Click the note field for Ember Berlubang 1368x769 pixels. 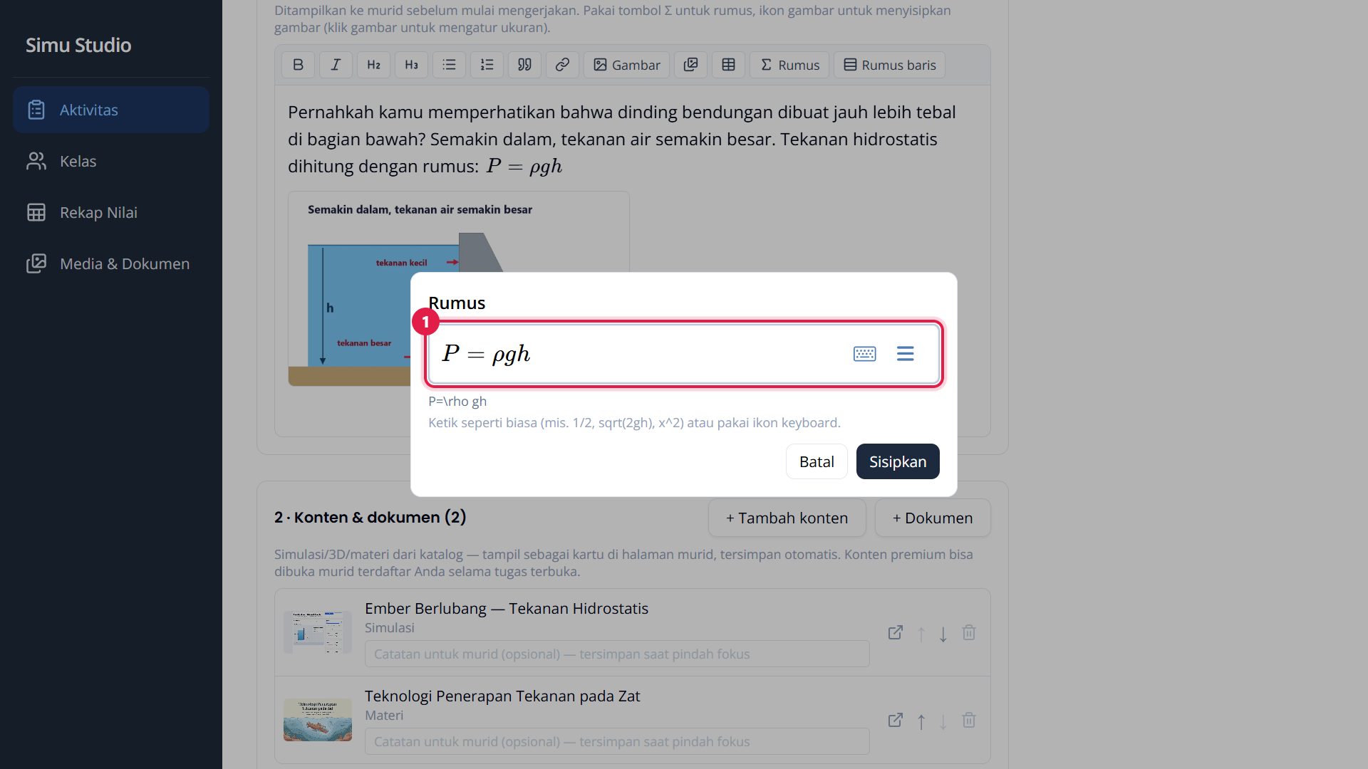click(x=617, y=654)
